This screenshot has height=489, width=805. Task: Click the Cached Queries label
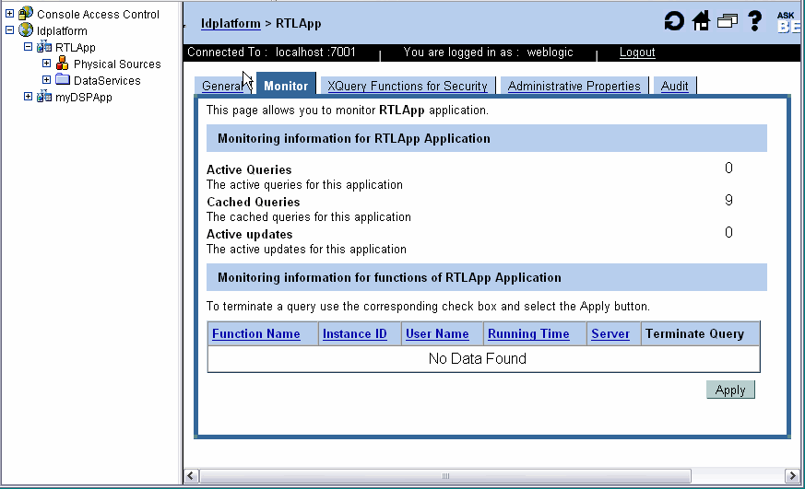(254, 202)
